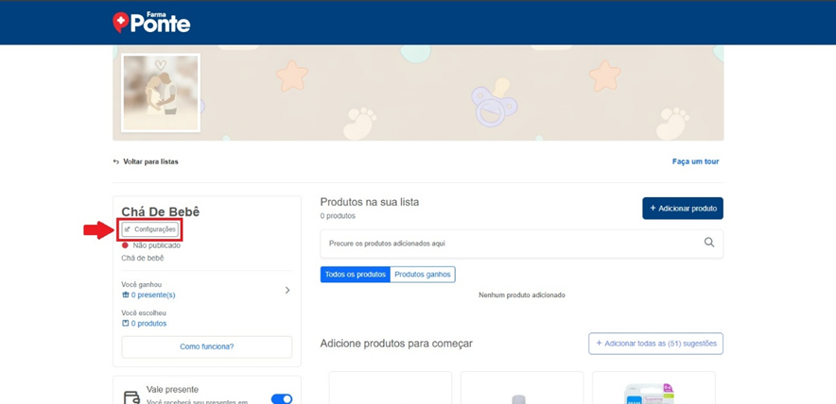Open Configurações for the list
The image size is (836, 404).
(150, 229)
